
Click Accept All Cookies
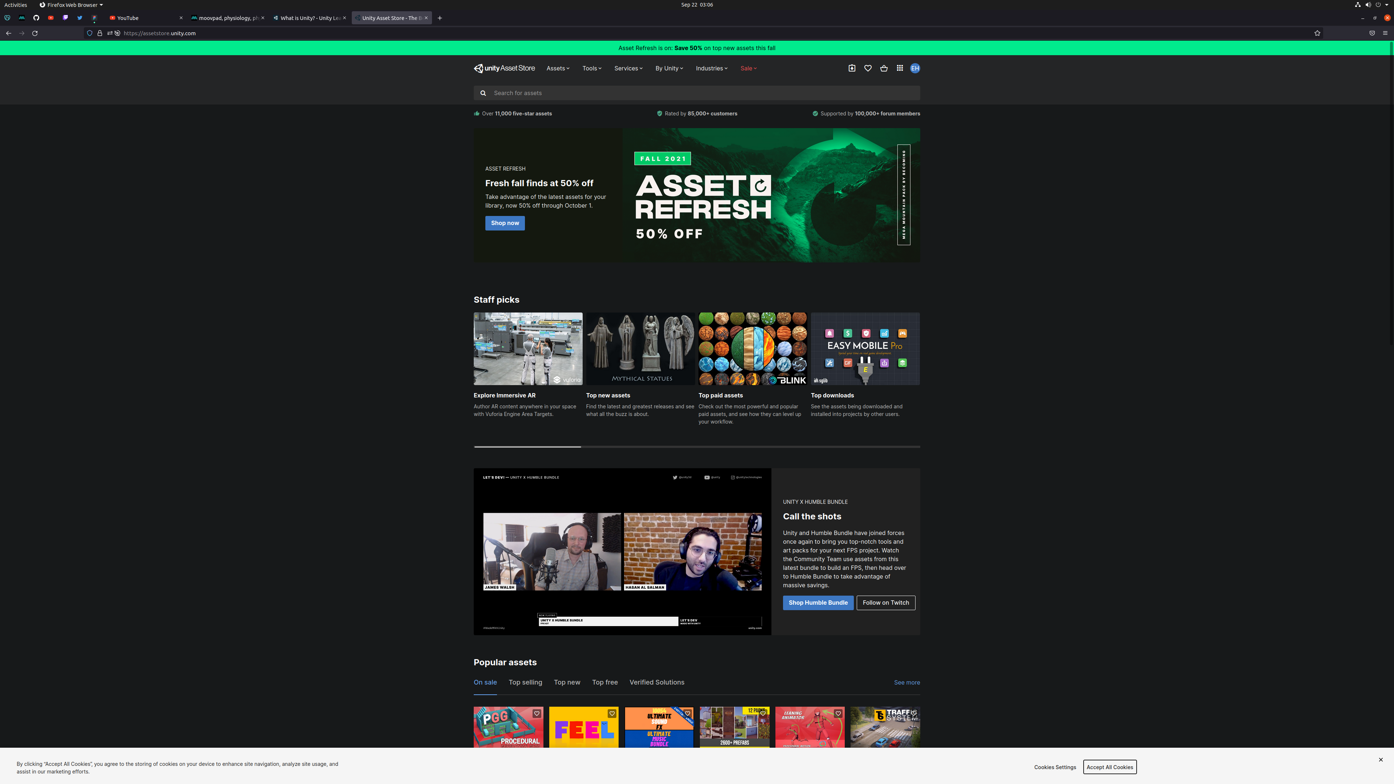tap(1109, 767)
